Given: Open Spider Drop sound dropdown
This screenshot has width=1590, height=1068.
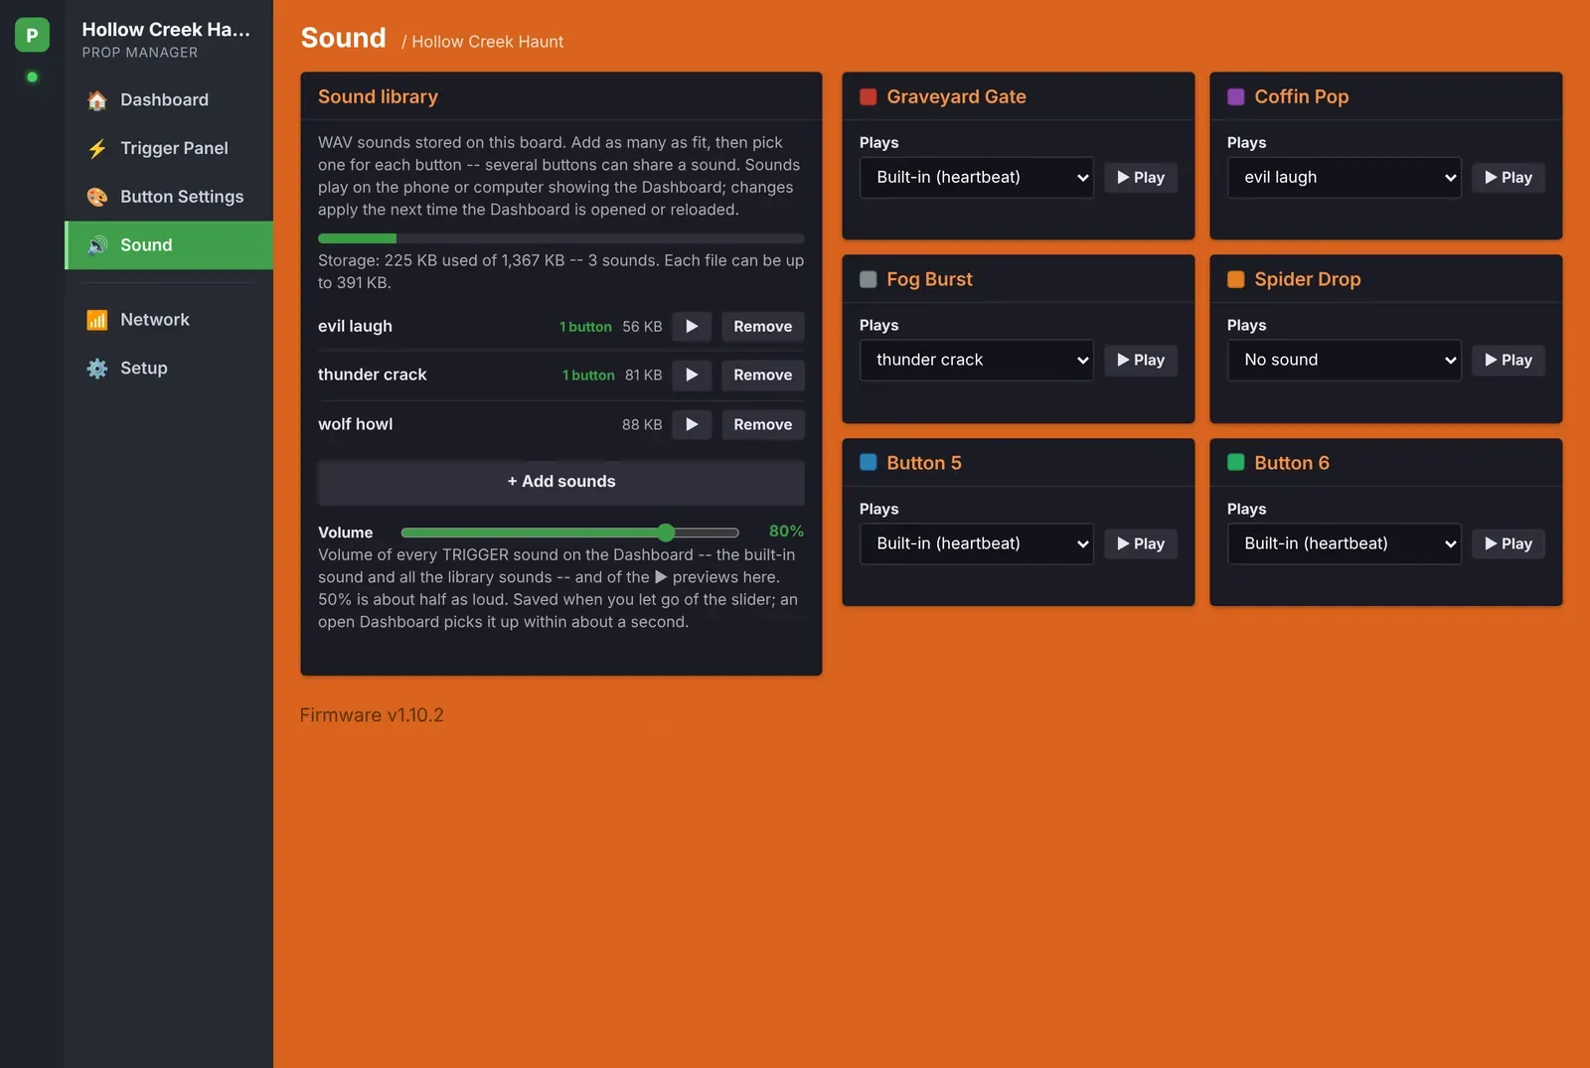Looking at the screenshot, I should pyautogui.click(x=1345, y=361).
